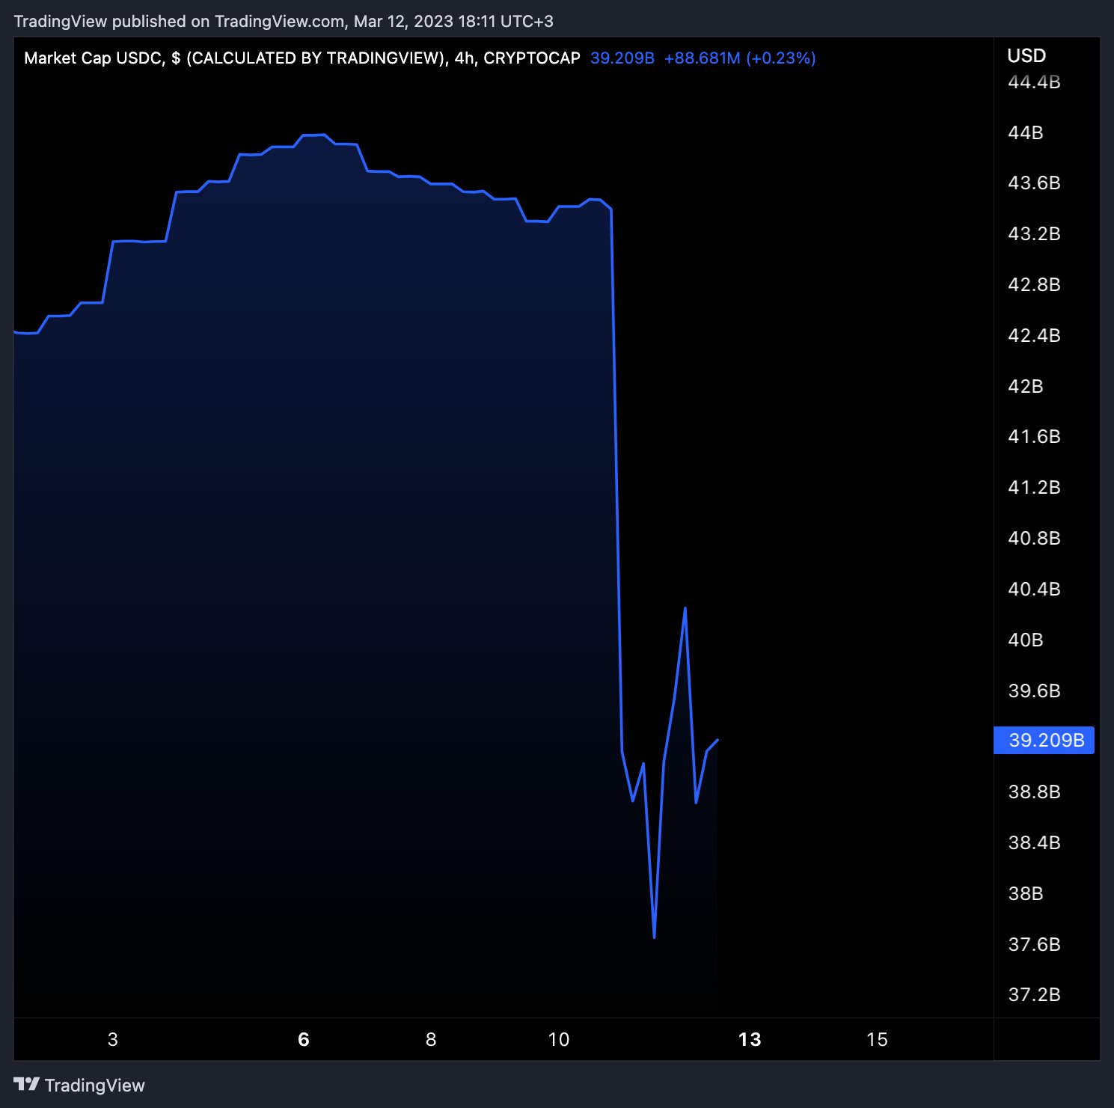Image resolution: width=1114 pixels, height=1108 pixels.
Task: Click the 15 date on time axis
Action: pyautogui.click(x=877, y=1039)
